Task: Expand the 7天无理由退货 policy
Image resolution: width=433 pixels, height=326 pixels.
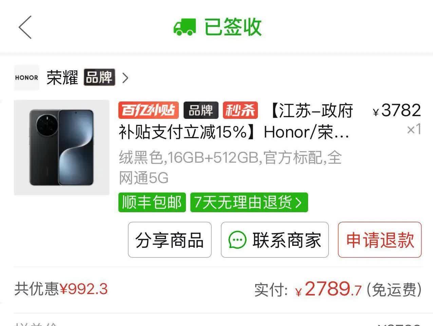Action: [x=249, y=202]
